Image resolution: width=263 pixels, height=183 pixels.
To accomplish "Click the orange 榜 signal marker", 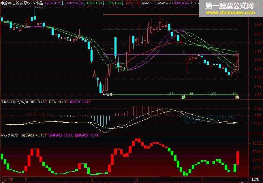I will pyautogui.click(x=237, y=97).
